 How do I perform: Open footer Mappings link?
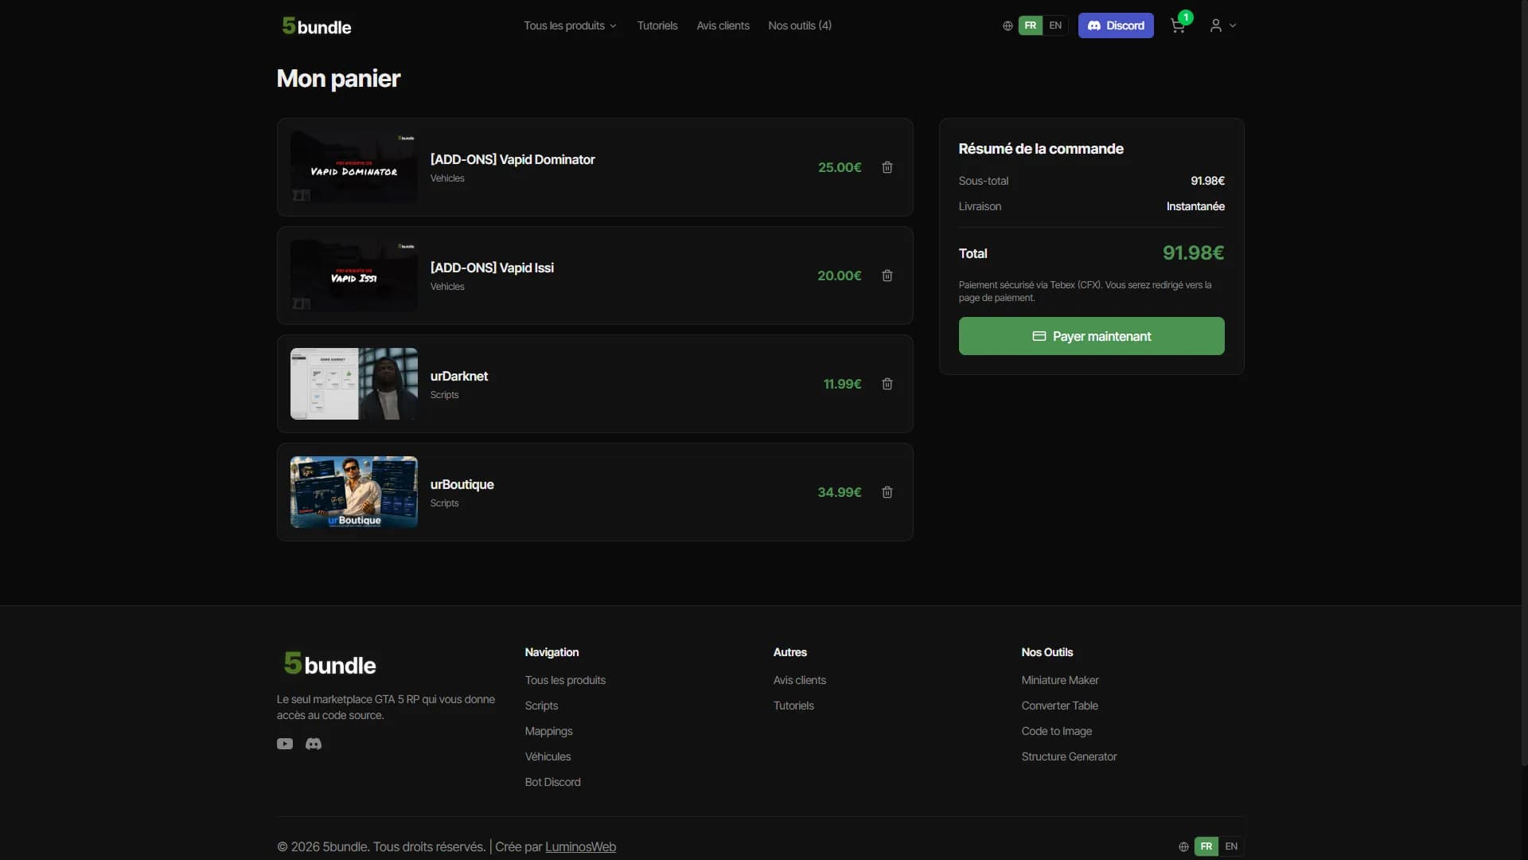(548, 731)
